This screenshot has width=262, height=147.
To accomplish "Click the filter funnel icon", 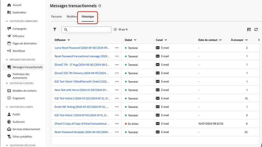I will tap(54, 30).
